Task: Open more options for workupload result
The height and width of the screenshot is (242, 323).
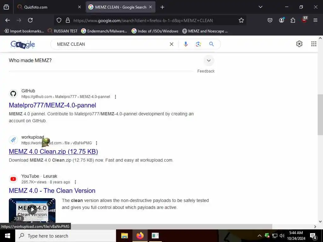Action: click(x=97, y=143)
